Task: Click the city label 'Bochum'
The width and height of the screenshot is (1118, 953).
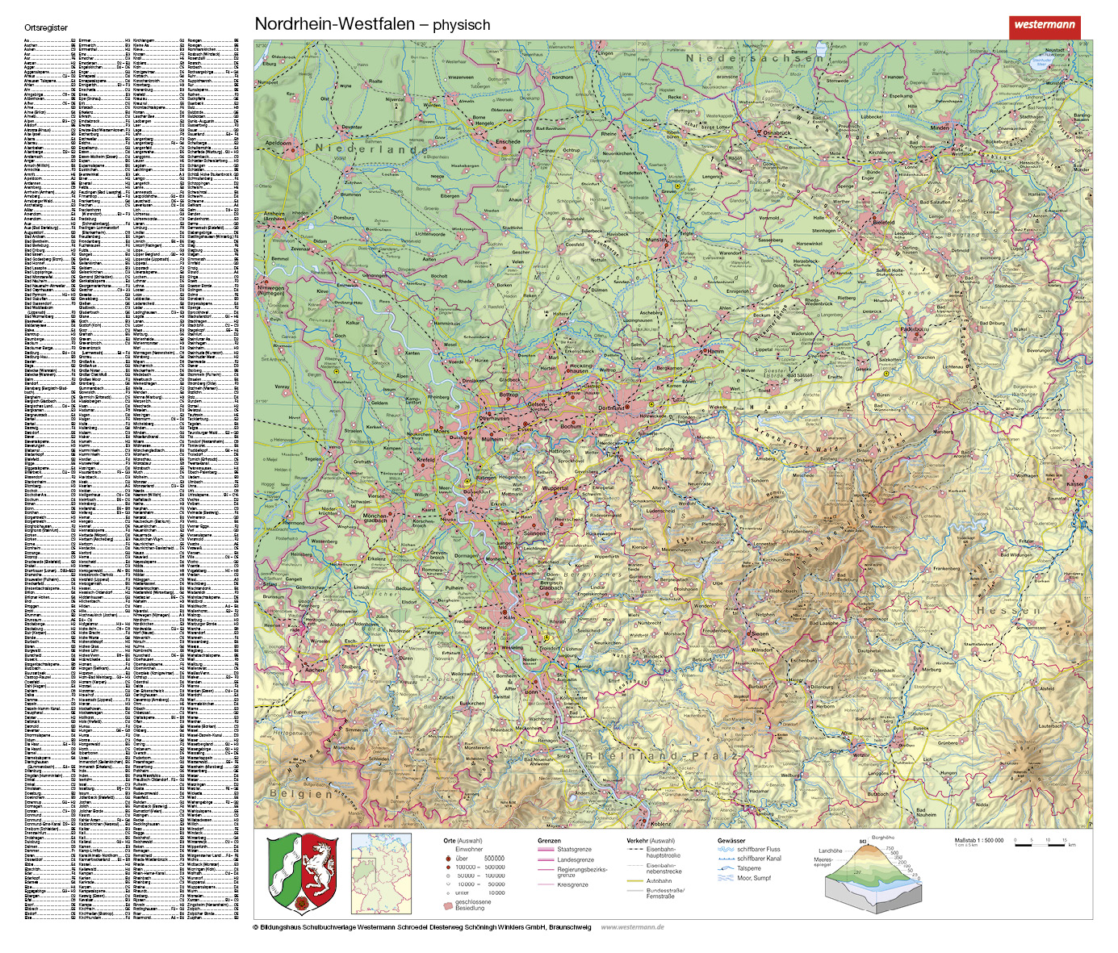Action: click(x=571, y=426)
